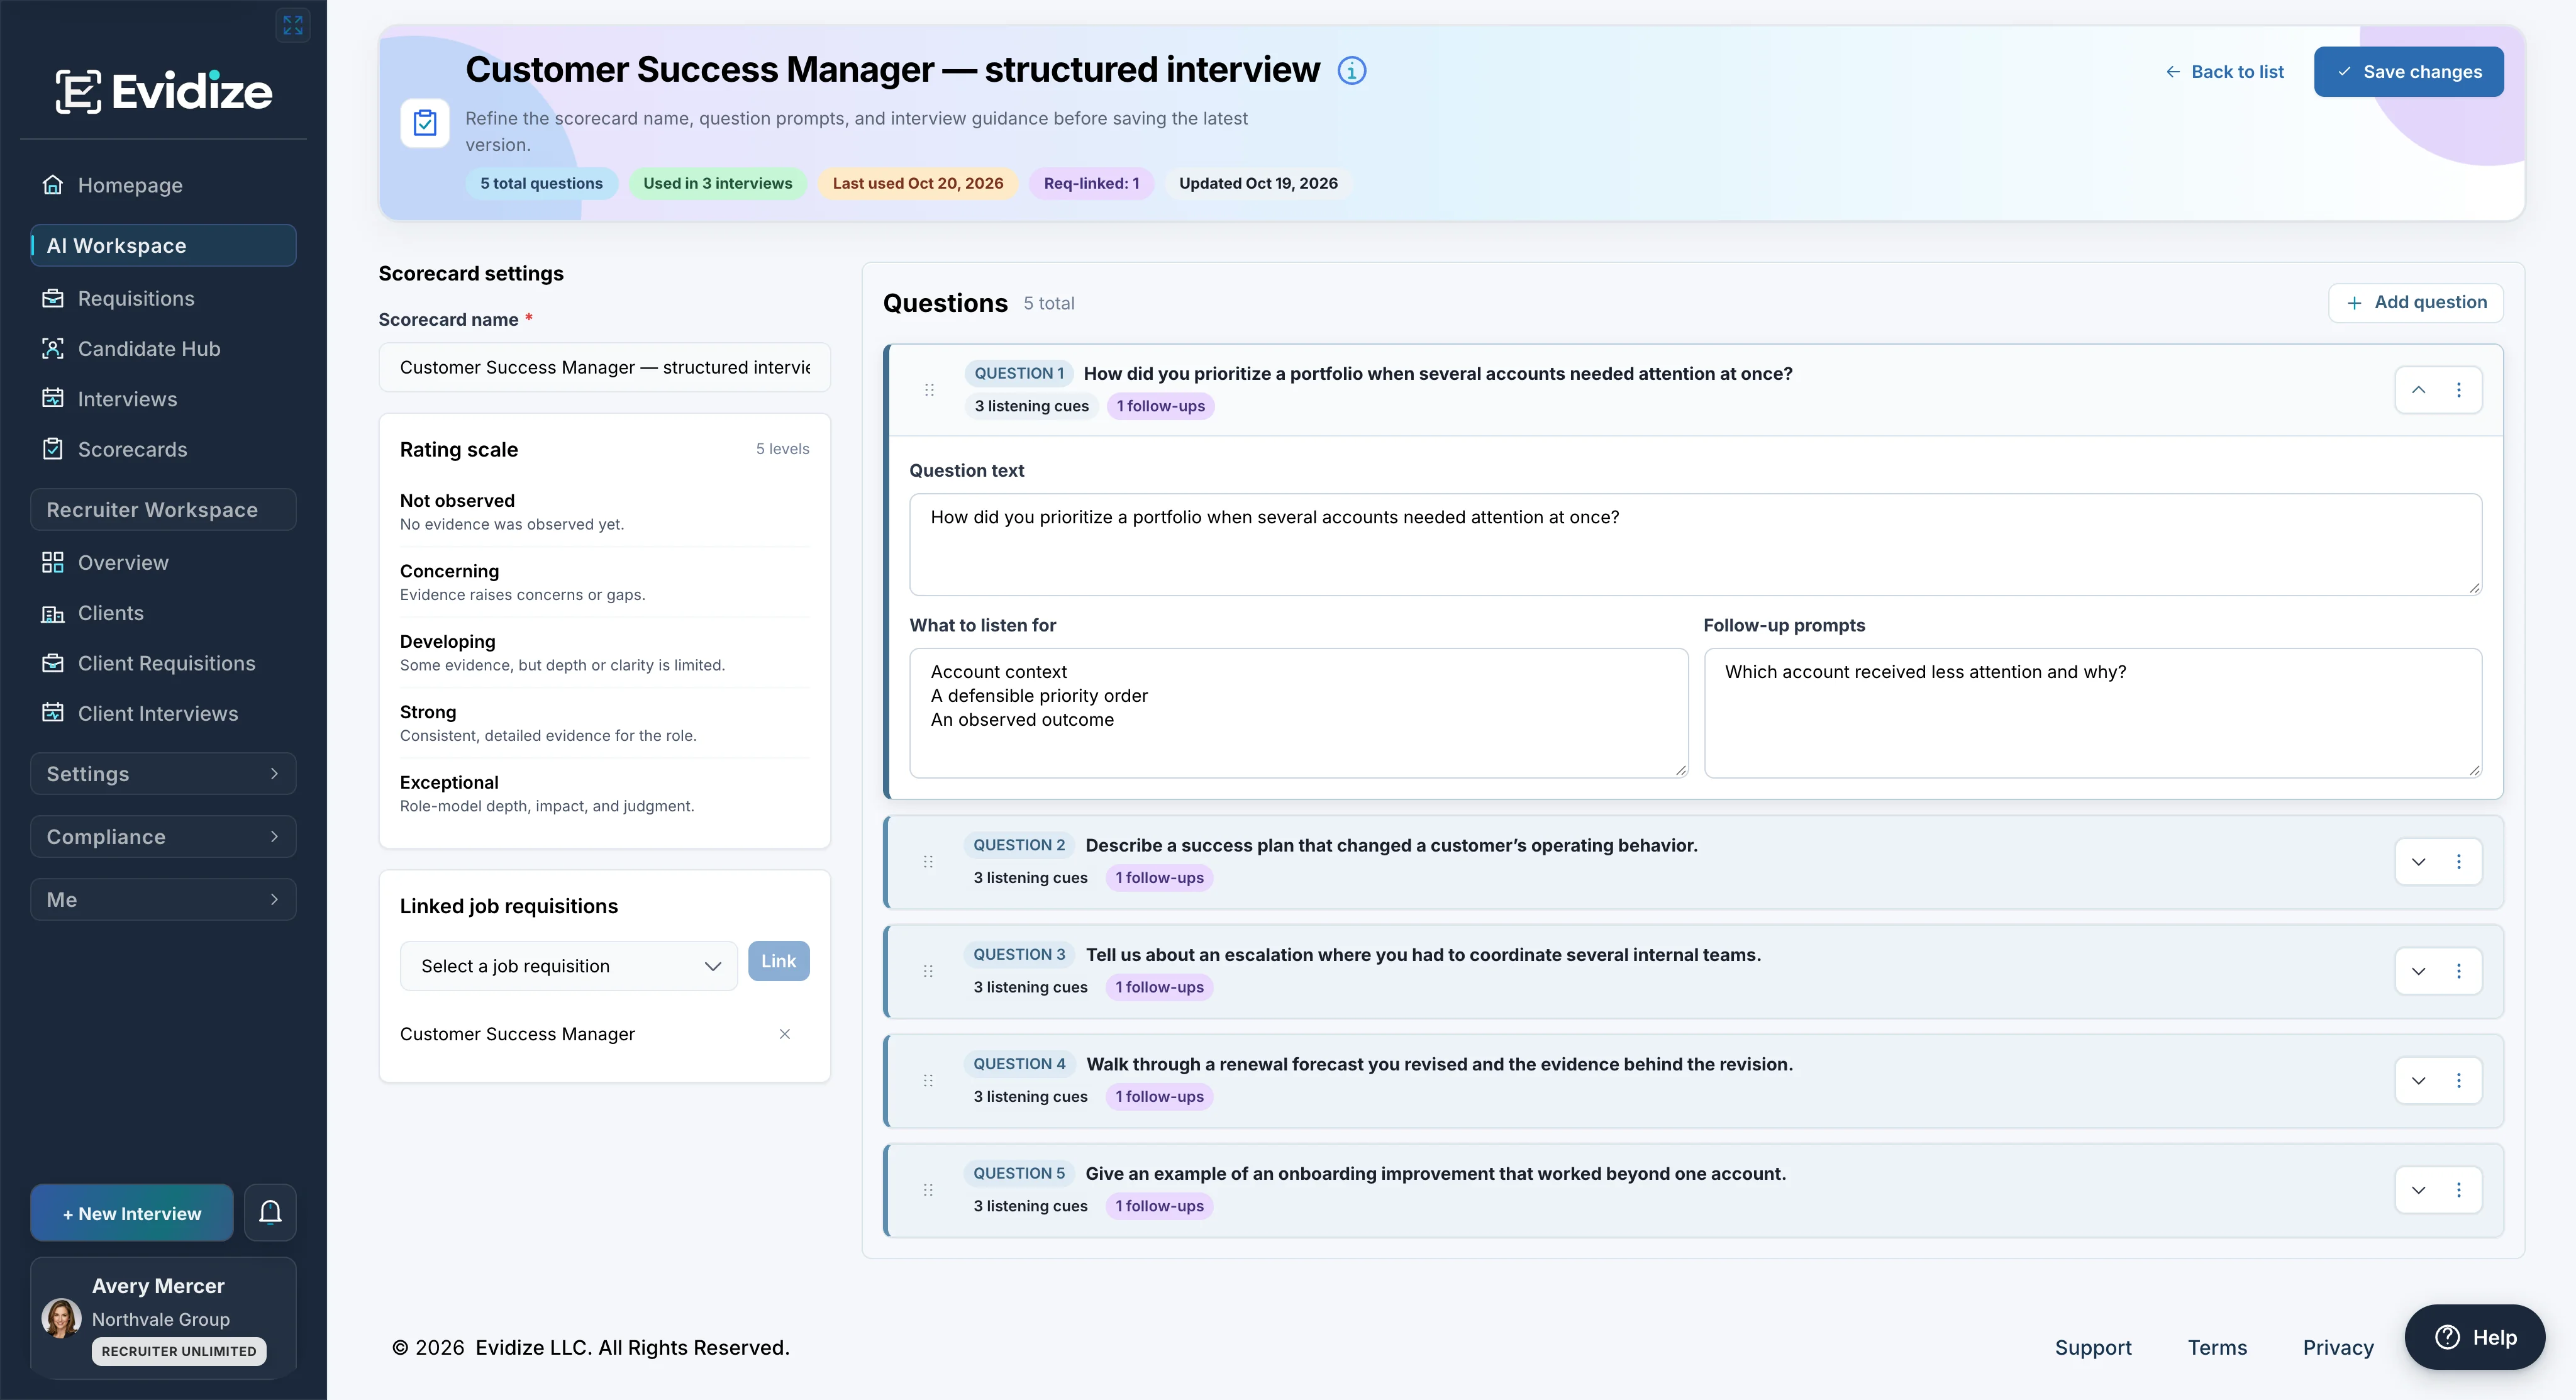
Task: Open more options menu for Question 5
Action: click(2459, 1190)
